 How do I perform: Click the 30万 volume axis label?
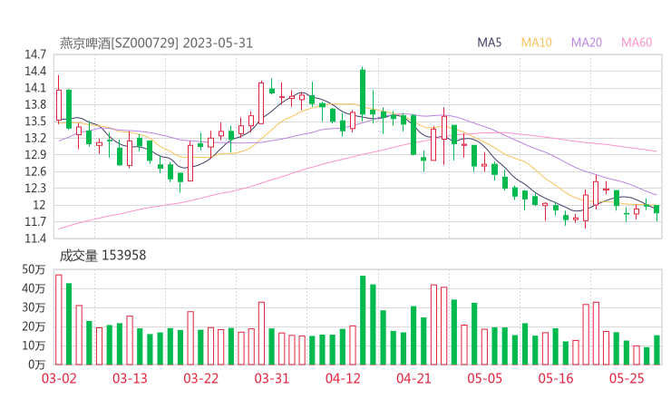pyautogui.click(x=34, y=307)
